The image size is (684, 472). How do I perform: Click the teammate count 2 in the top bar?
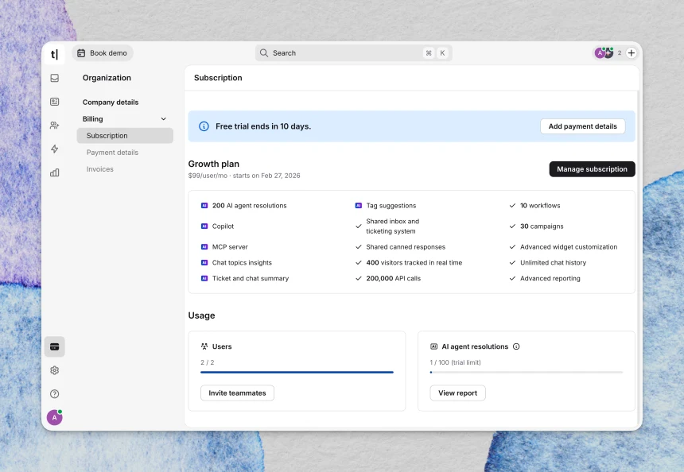620,53
